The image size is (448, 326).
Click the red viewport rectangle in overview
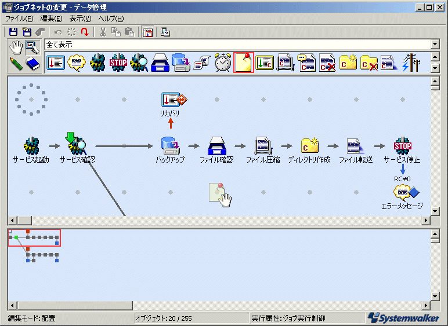coord(34,237)
